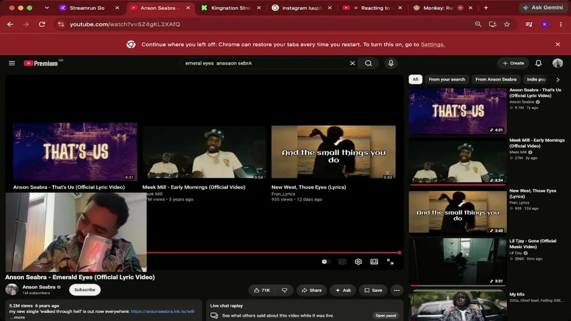Viewport: 571px width, 321px height.
Task: Close the Streamrun Go tab
Action: [117, 8]
